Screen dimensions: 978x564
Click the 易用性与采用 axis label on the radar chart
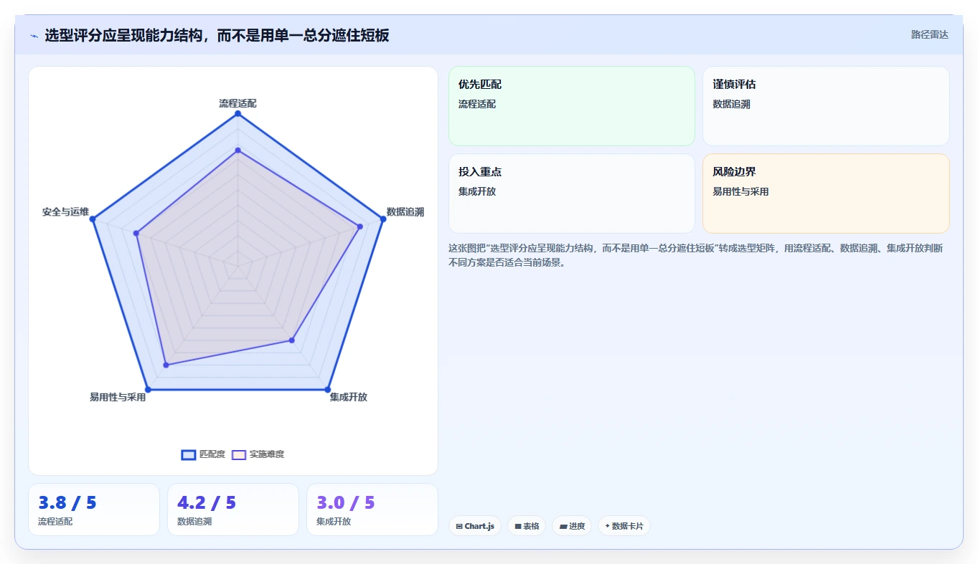coord(118,396)
